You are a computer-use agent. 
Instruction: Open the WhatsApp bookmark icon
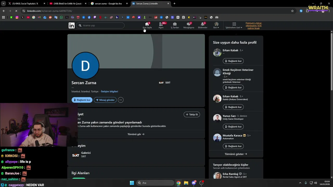(x=61, y=17)
